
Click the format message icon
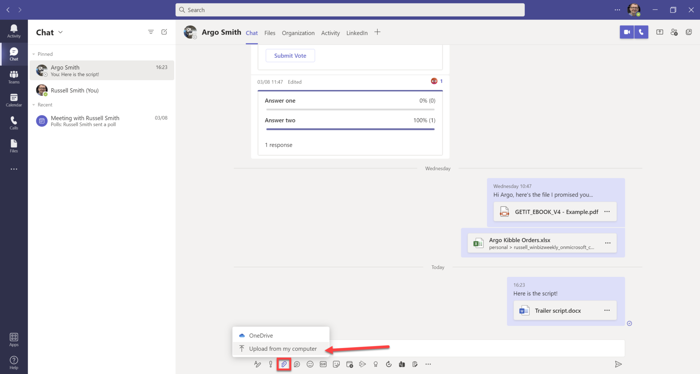coord(257,364)
